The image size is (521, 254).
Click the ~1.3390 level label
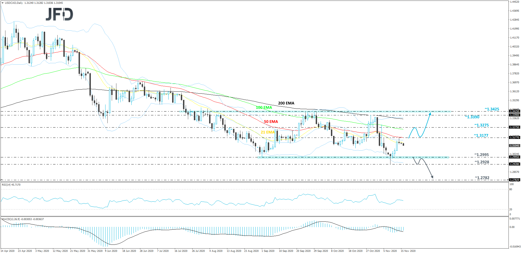click(472, 117)
